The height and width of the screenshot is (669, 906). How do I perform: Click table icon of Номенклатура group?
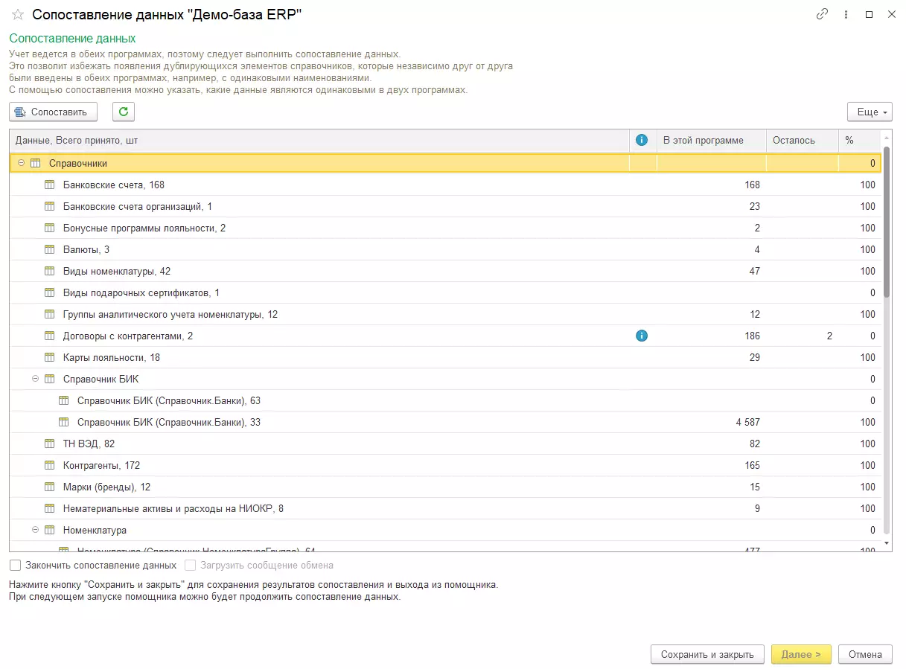pos(50,530)
